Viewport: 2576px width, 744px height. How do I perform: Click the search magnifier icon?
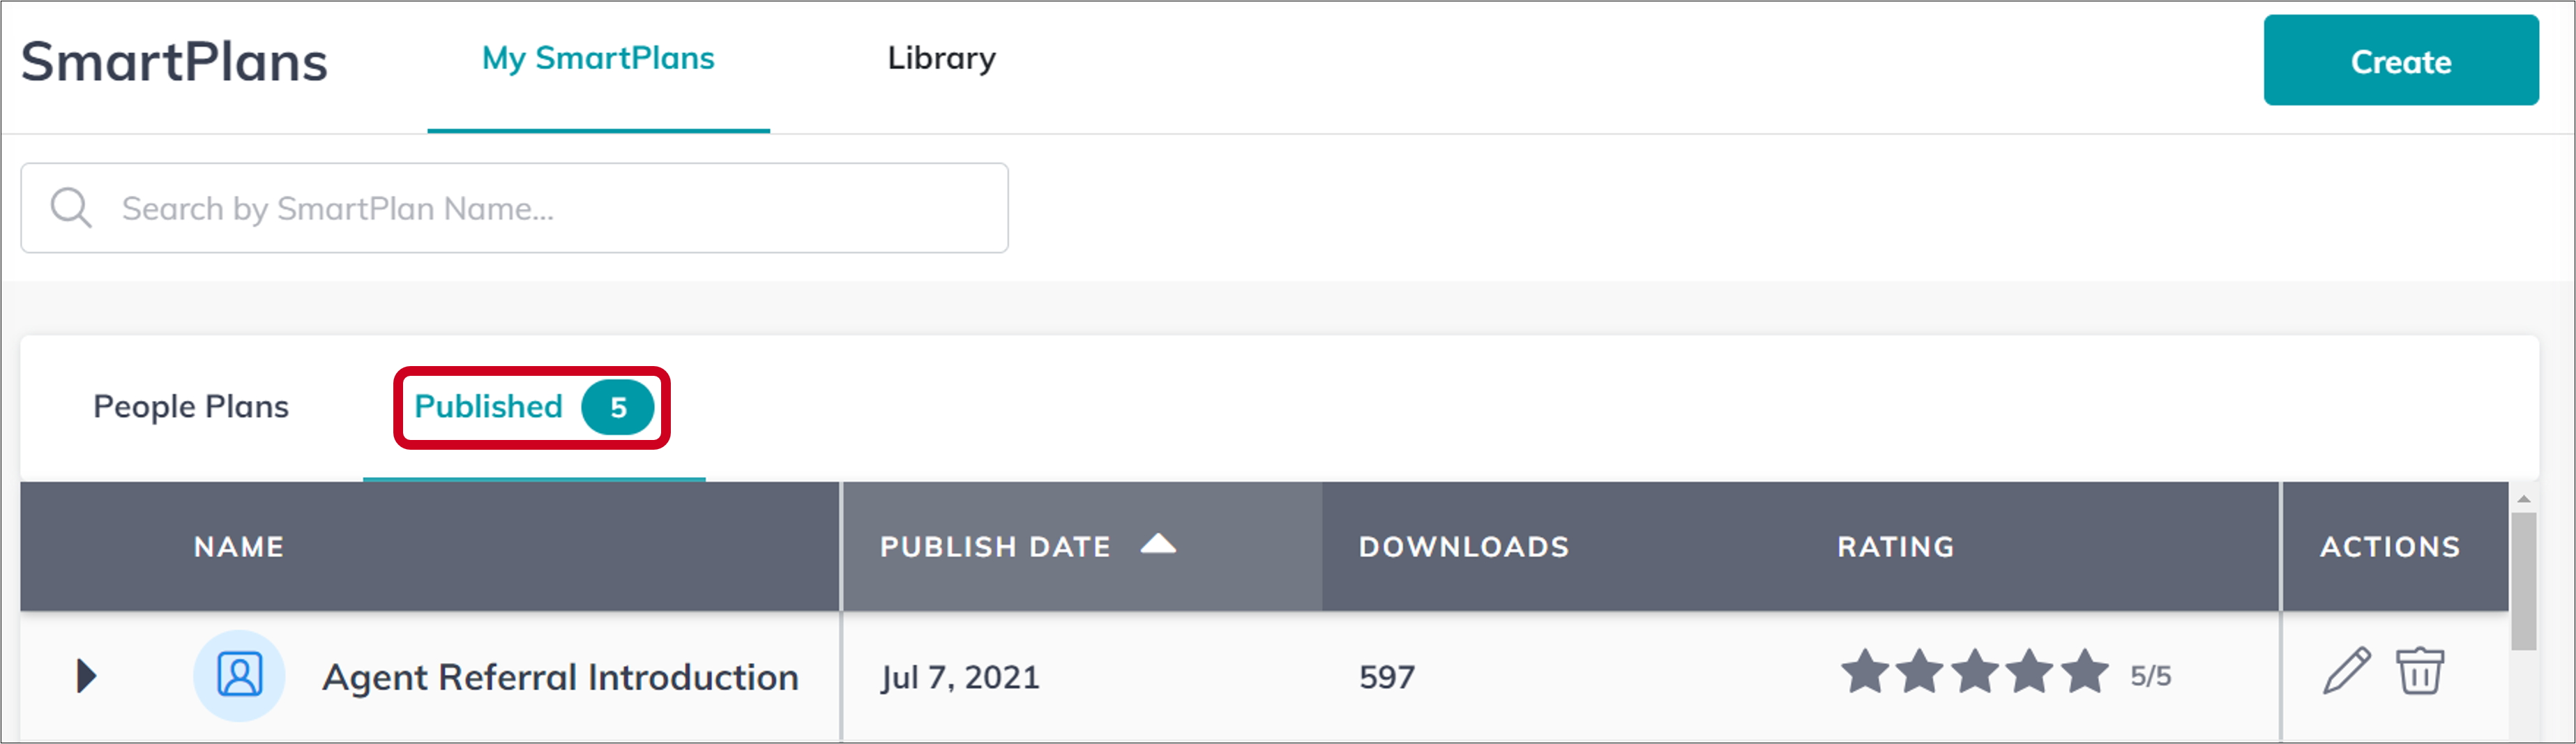click(x=71, y=208)
